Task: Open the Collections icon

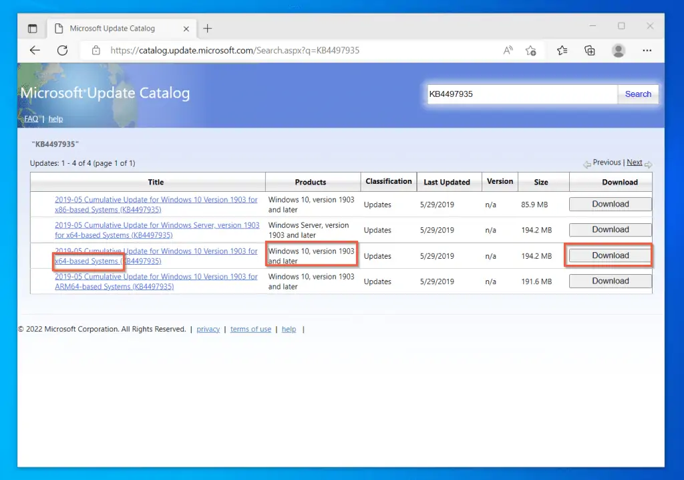Action: tap(590, 50)
